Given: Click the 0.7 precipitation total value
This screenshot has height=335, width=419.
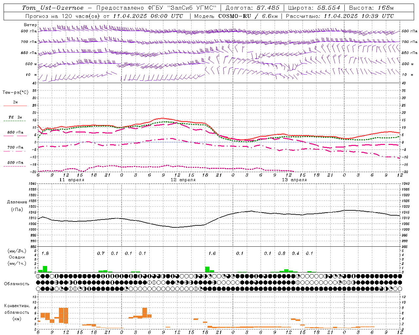Looking at the screenshot, I should [100, 253].
